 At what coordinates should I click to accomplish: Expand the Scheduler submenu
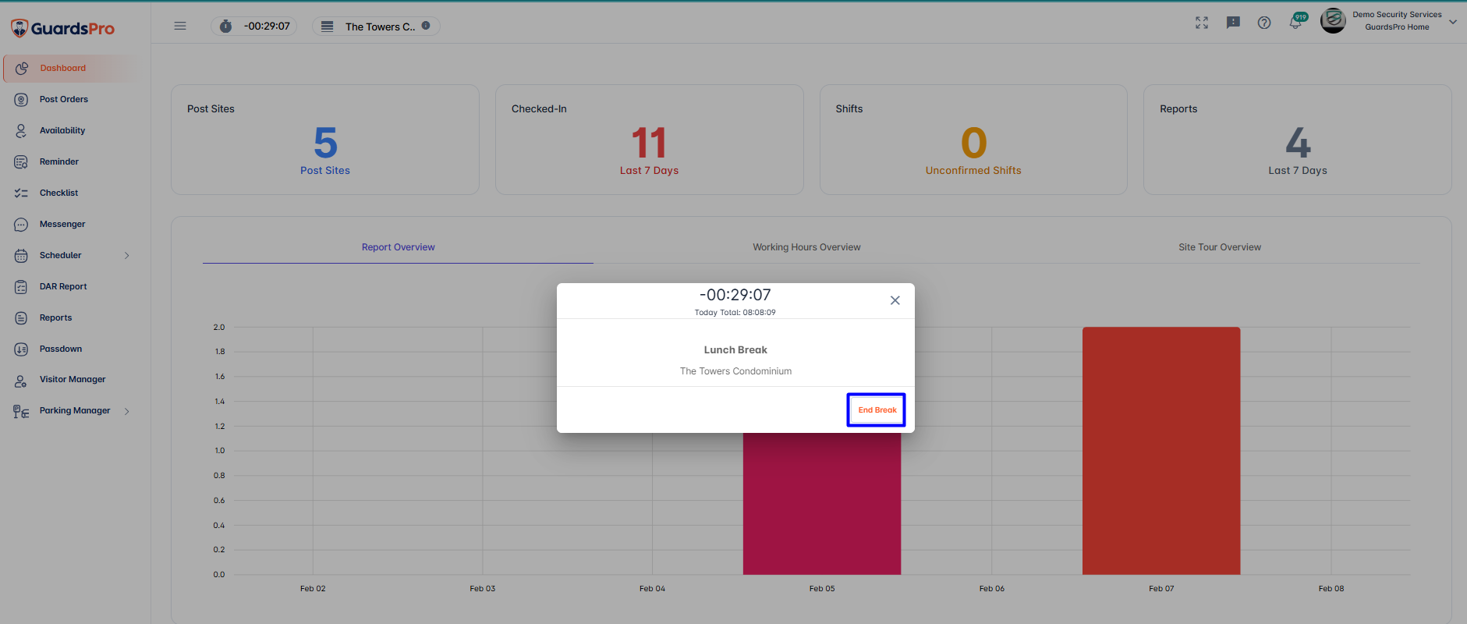pos(126,256)
